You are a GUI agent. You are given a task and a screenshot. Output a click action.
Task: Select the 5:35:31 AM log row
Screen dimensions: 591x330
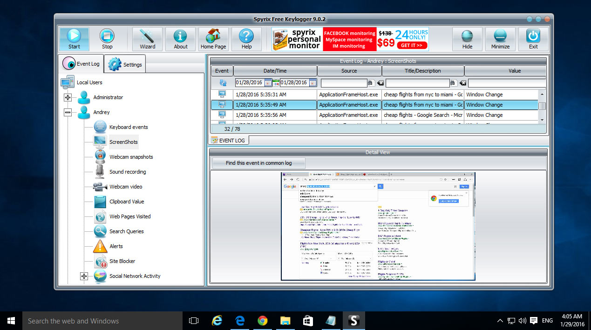375,94
